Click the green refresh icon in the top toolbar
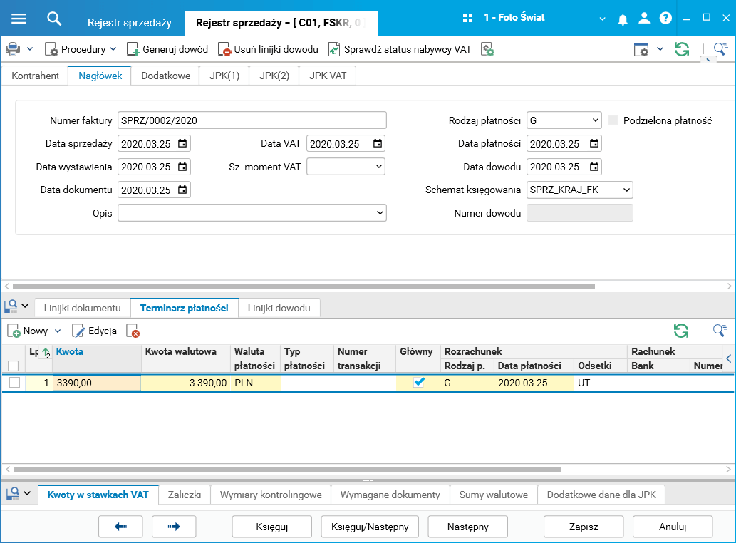The height and width of the screenshot is (543, 736). point(682,49)
